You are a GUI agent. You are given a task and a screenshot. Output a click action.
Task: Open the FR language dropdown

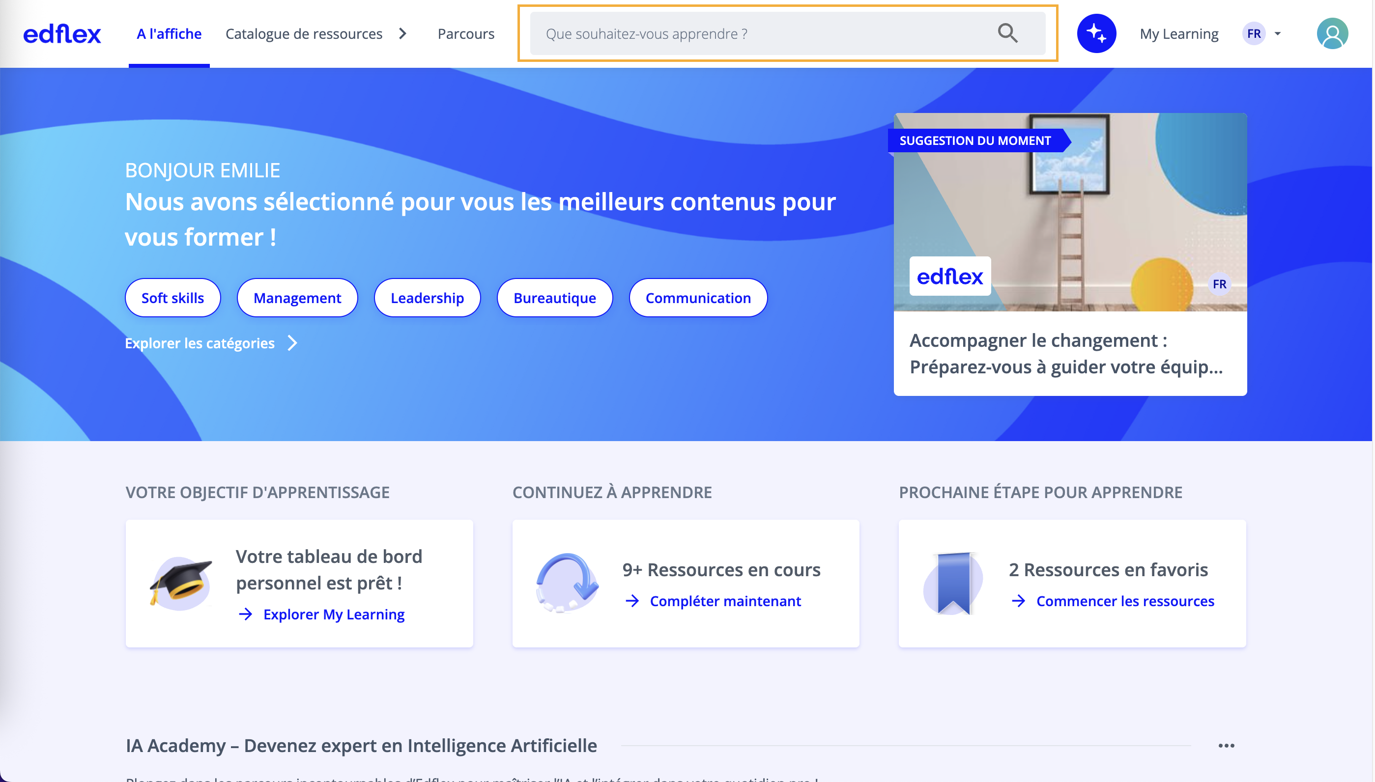tap(1261, 33)
